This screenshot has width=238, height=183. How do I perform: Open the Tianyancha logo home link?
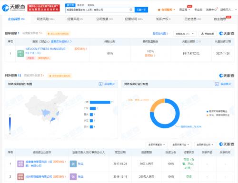(14, 8)
